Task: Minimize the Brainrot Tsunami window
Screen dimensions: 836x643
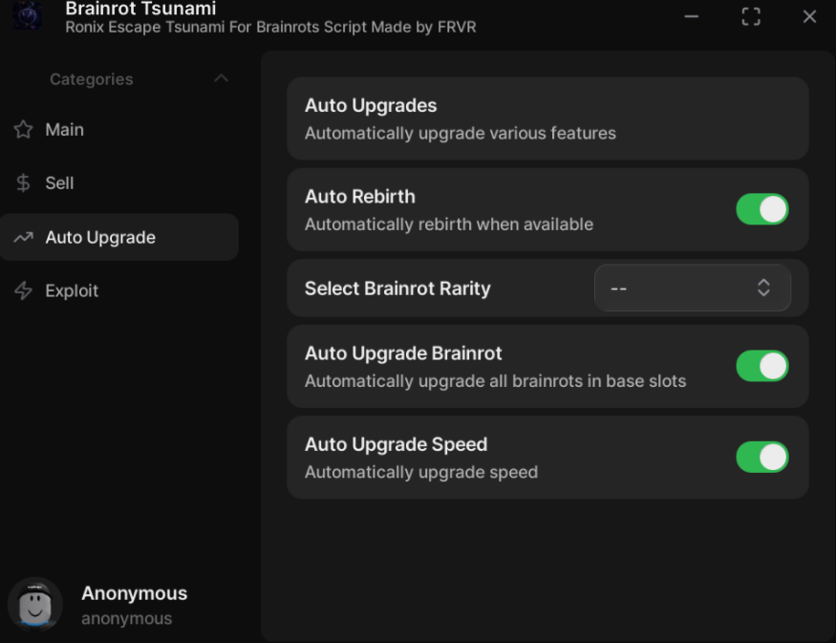Action: click(x=692, y=16)
